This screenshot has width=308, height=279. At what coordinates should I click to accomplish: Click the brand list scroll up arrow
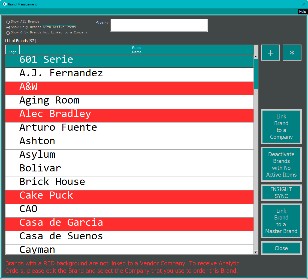pos(256,57)
